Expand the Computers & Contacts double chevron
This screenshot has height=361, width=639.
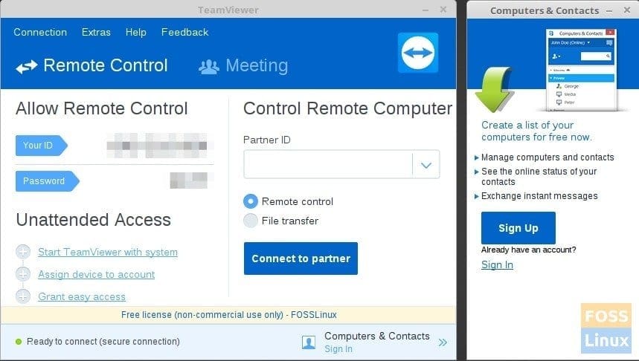[443, 342]
